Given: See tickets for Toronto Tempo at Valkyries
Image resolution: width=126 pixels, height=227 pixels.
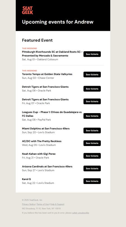Looking at the screenshot, I should click(92, 75).
